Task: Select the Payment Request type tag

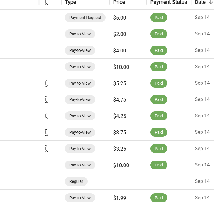Action: click(x=85, y=18)
